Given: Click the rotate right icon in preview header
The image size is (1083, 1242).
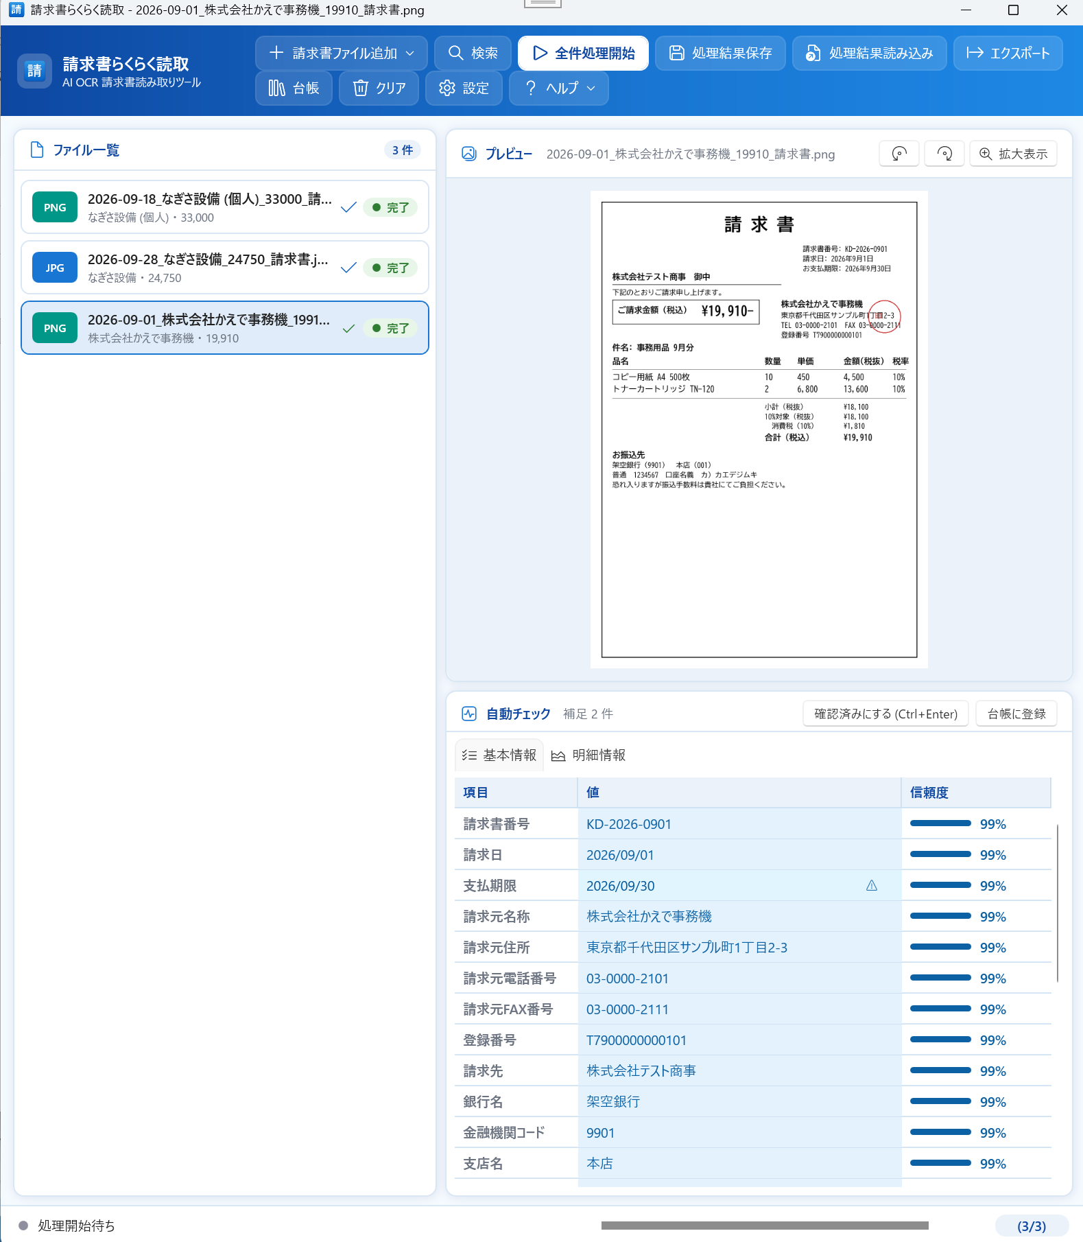Looking at the screenshot, I should tap(944, 154).
